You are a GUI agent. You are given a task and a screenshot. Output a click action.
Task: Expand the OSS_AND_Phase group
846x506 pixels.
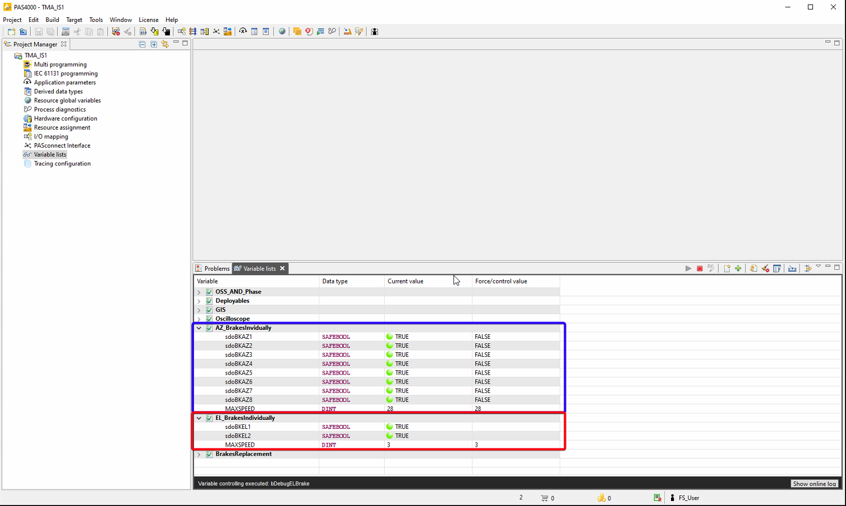coord(199,292)
